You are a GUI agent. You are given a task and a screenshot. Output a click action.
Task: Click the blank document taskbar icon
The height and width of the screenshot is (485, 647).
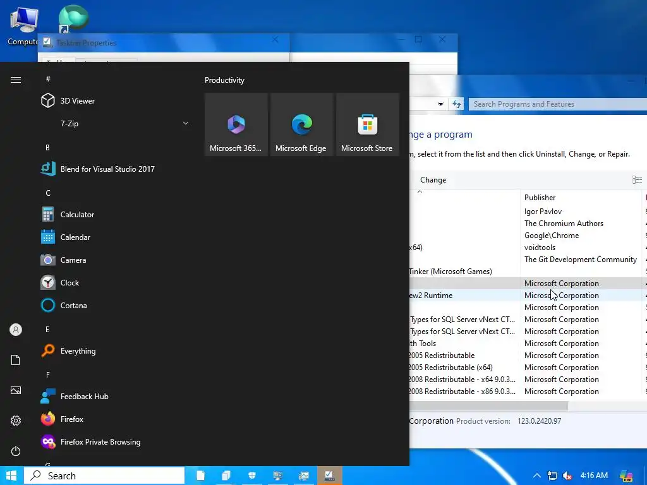pos(200,476)
